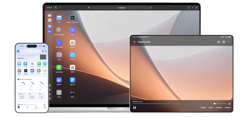245x118 pixels.
Task: Launch App Center on the laptop desktop
Action: click(x=59, y=43)
